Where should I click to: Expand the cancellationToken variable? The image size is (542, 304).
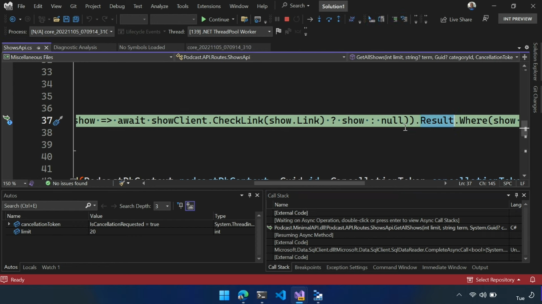9,224
